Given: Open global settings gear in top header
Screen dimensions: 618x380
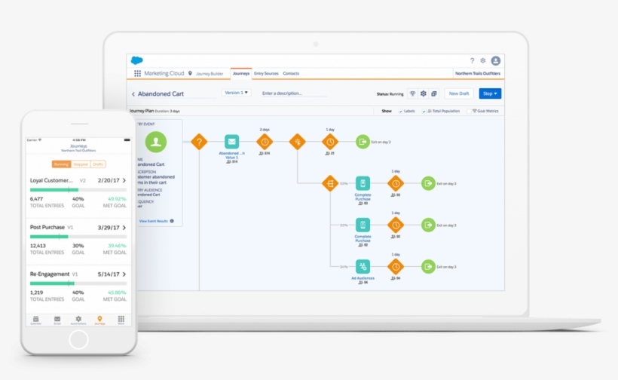Looking at the screenshot, I should 483,61.
